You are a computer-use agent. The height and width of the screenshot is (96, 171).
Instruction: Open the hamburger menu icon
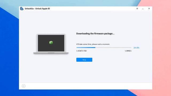137,9
